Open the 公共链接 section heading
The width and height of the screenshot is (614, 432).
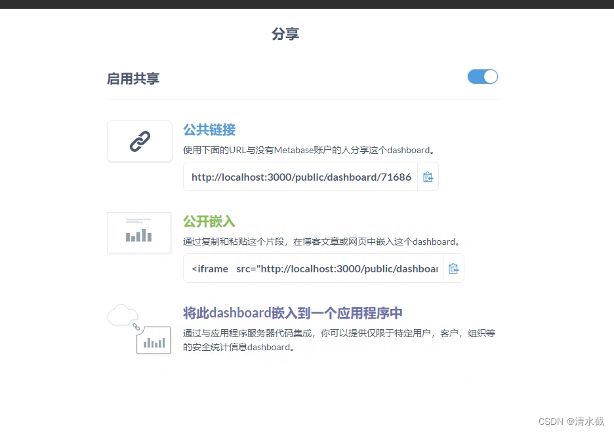[210, 130]
